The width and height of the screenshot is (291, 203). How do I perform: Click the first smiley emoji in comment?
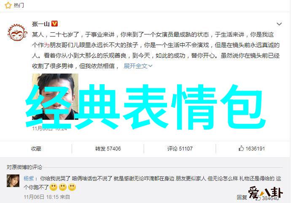point(54,187)
